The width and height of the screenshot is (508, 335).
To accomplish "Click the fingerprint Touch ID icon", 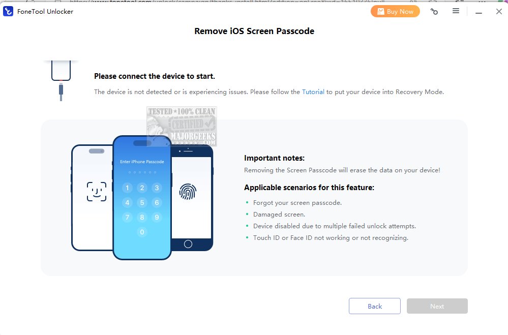I will point(188,192).
